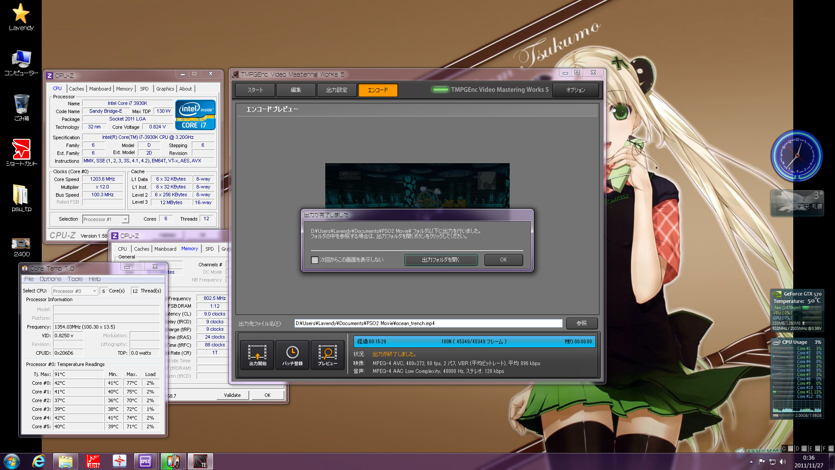This screenshot has height=470, width=835.
Task: Switch to SPD tab in top CPU-Z window
Action: coord(144,89)
